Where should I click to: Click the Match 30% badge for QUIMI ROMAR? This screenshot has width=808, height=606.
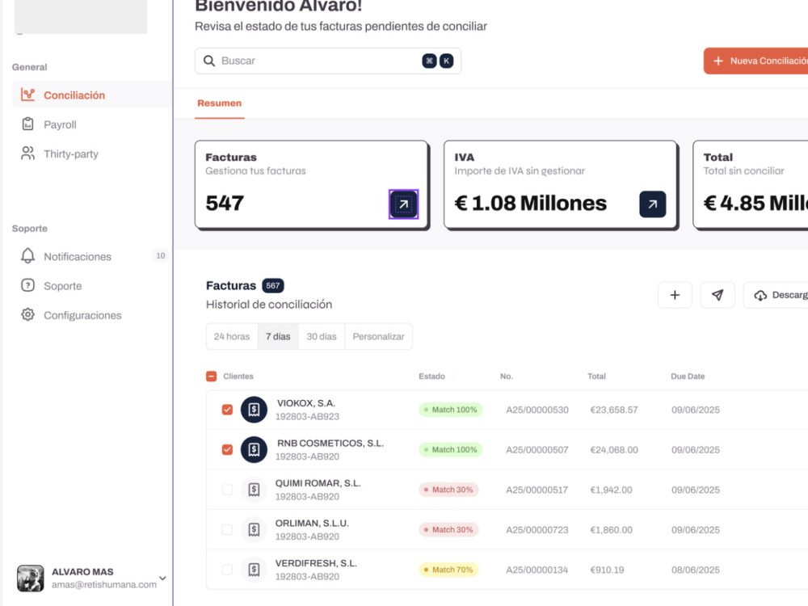point(448,490)
